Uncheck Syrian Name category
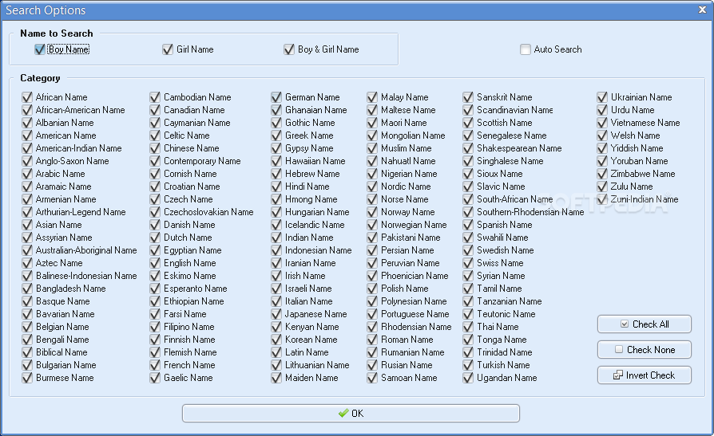 coord(468,276)
